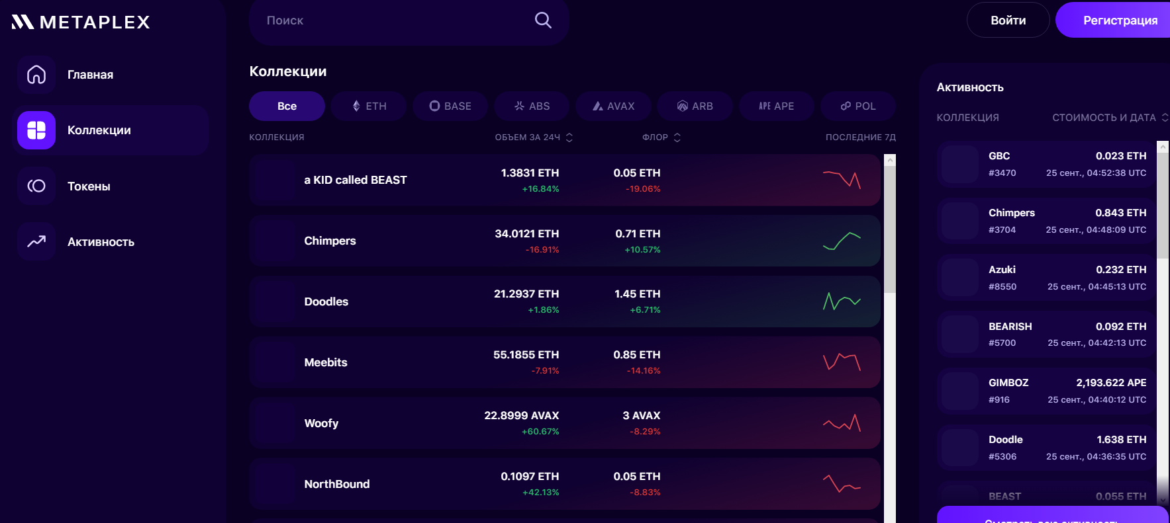Open GBC #3470 activity thumbnail

pos(960,164)
